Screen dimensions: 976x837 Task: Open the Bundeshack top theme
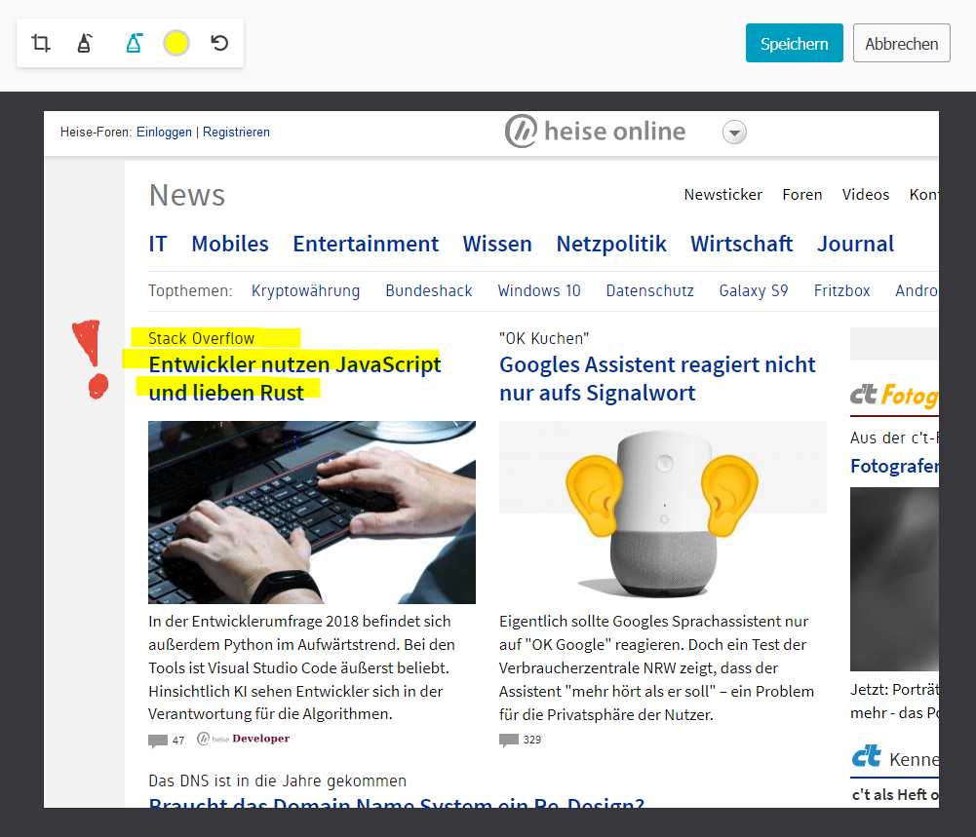[428, 290]
